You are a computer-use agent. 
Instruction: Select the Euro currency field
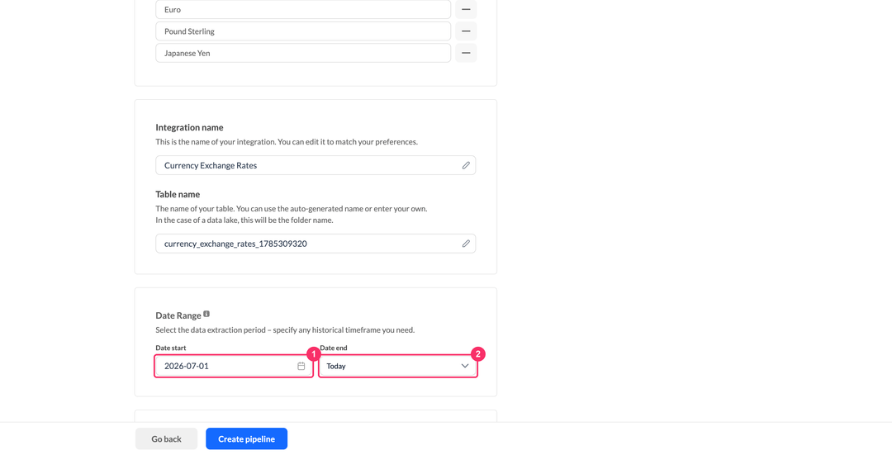pos(303,9)
